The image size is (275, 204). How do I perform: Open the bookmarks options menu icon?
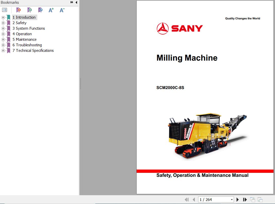tap(4, 10)
